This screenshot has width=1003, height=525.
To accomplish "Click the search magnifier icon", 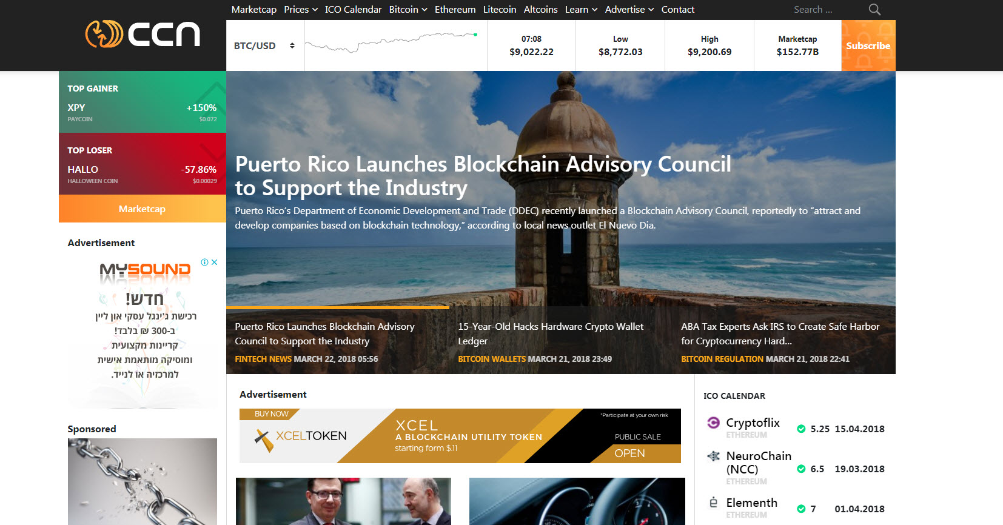I will [x=874, y=10].
